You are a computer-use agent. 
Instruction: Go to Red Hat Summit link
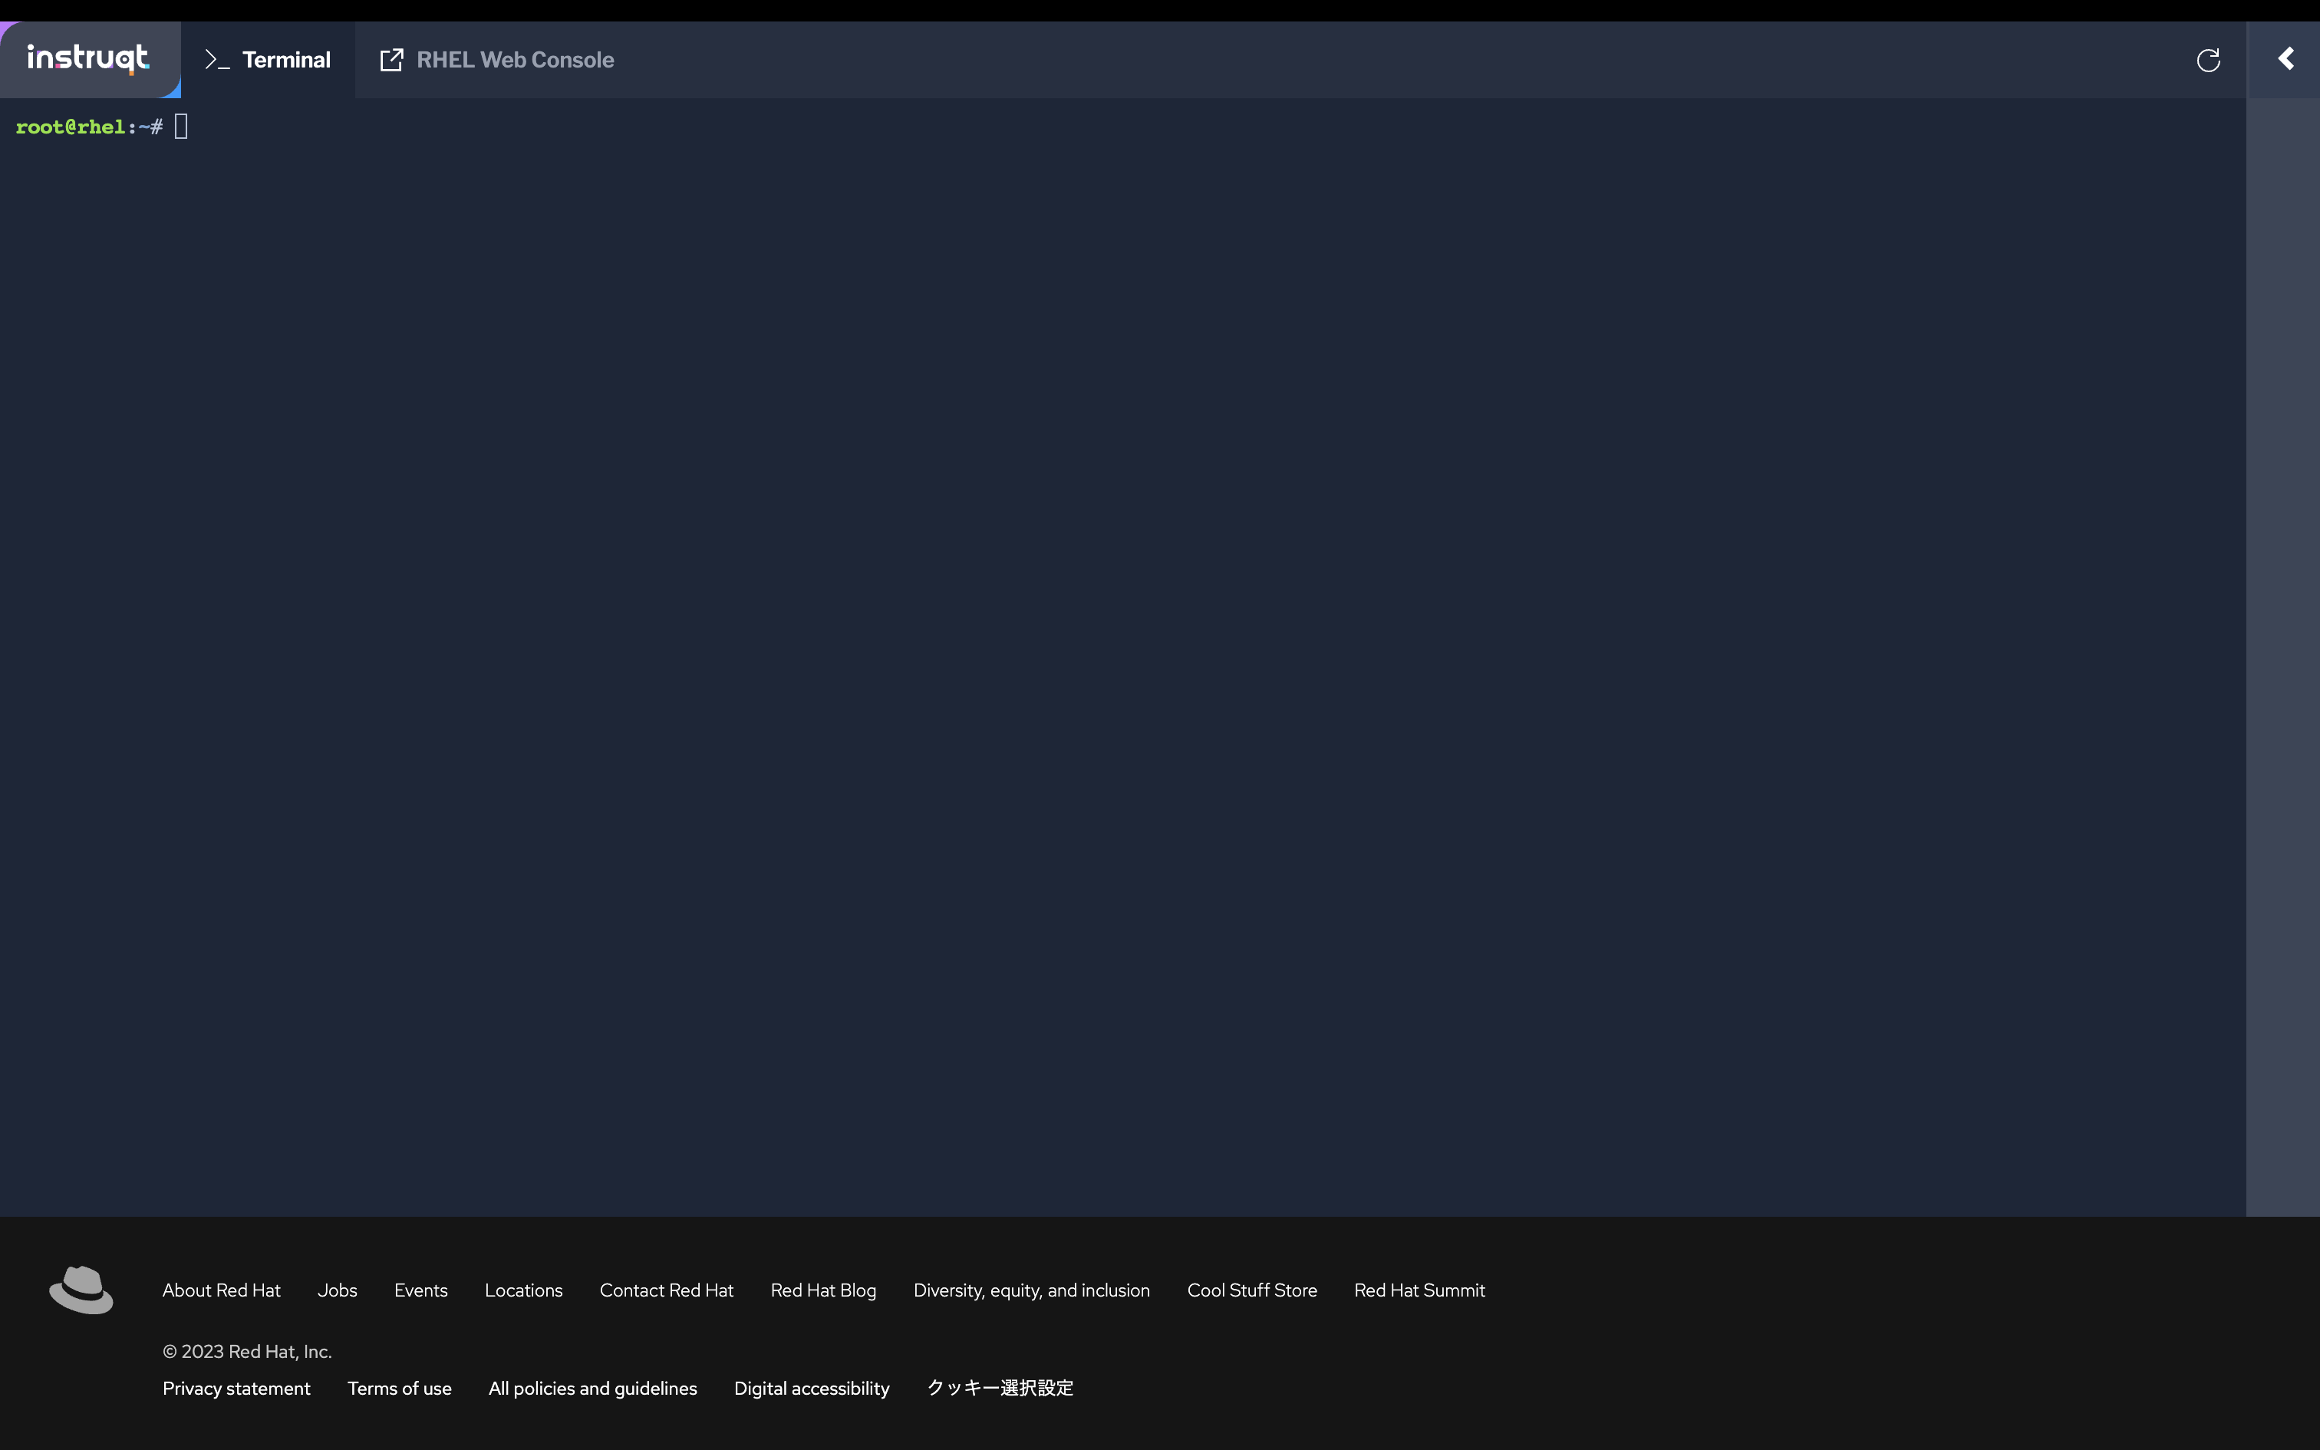[x=1420, y=1290]
